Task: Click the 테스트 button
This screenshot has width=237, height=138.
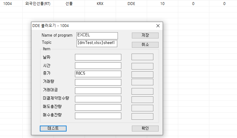Action: [53, 128]
